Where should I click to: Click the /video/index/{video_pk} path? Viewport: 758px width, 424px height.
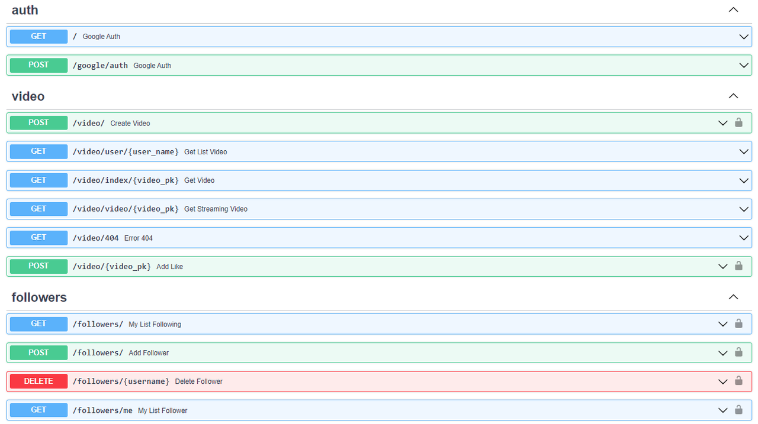coord(126,180)
